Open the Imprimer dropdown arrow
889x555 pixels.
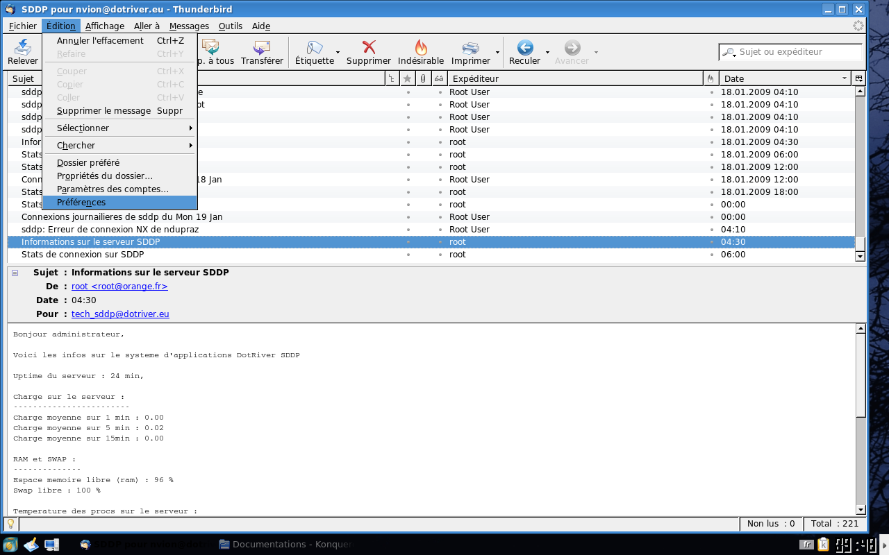(497, 53)
